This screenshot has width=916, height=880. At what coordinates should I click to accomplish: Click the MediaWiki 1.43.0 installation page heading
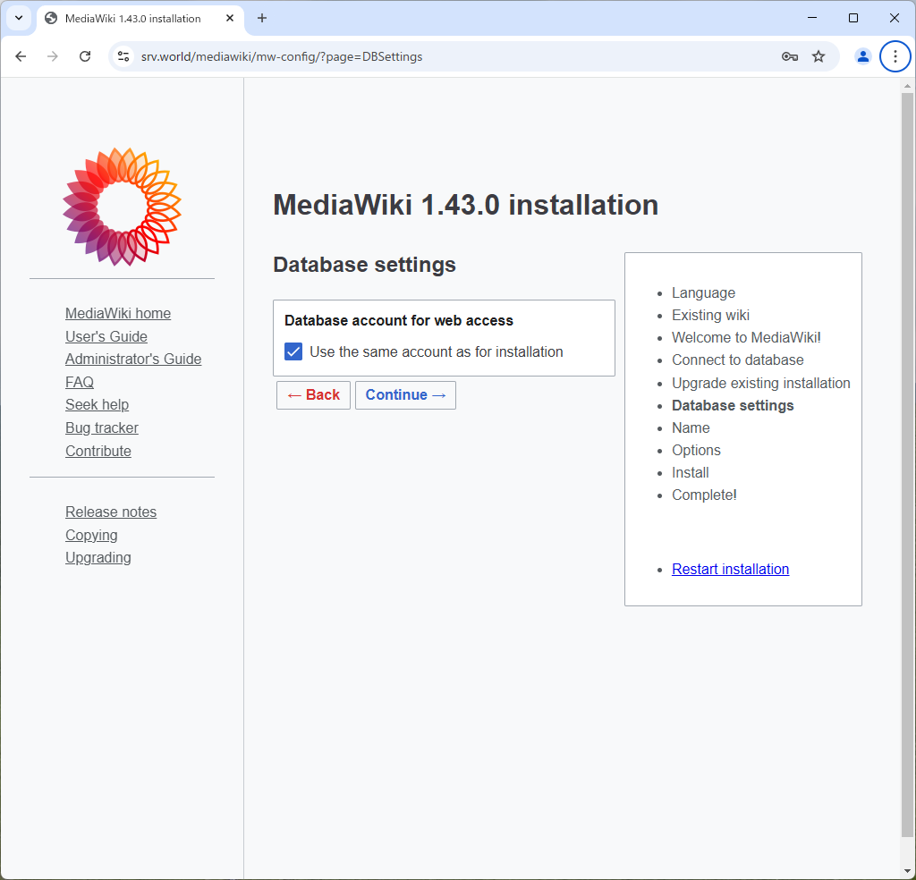465,205
